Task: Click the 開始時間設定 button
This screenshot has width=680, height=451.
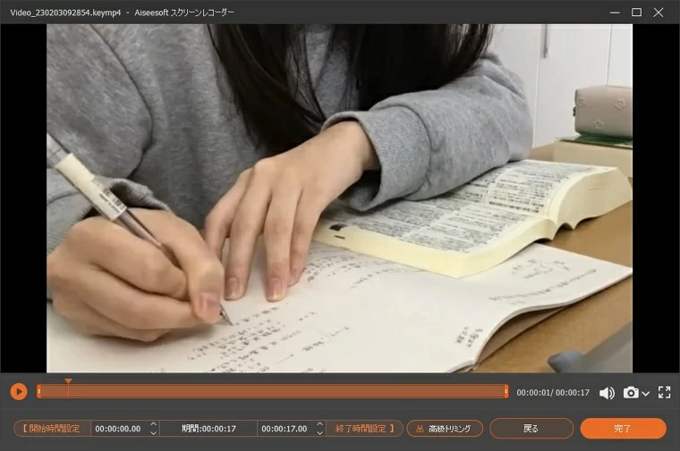Action: [52, 429]
